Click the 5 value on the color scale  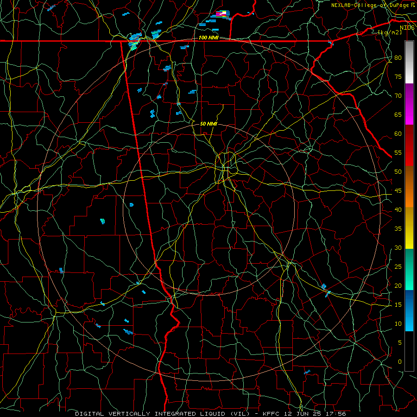click(x=400, y=343)
